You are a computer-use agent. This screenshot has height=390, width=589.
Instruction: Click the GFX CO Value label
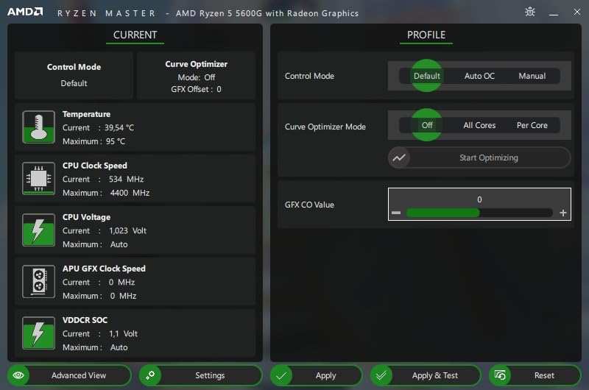coord(309,205)
